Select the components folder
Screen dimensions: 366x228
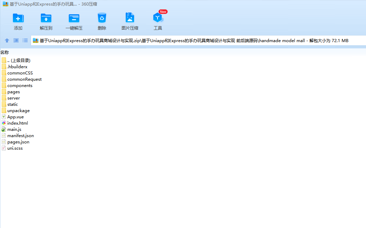pos(17,86)
